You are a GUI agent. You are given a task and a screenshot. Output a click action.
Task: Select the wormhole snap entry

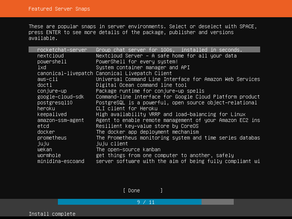tap(144, 155)
